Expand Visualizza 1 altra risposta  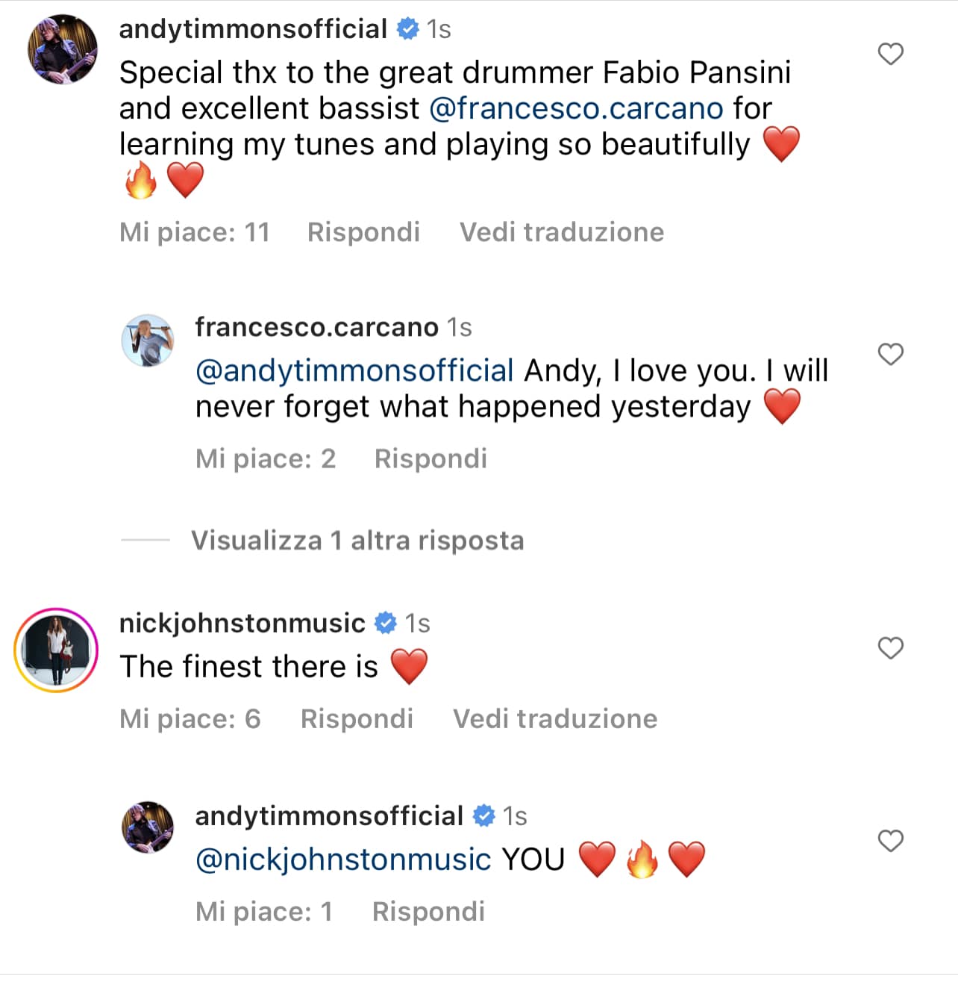point(357,540)
